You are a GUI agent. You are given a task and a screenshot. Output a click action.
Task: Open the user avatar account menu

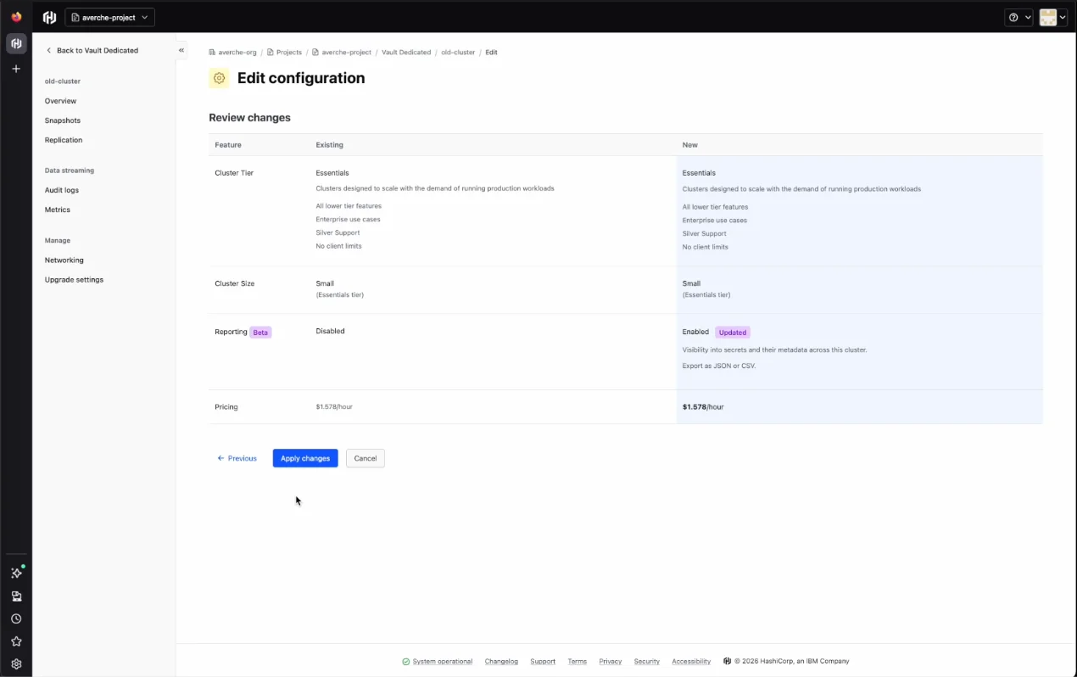pyautogui.click(x=1052, y=17)
